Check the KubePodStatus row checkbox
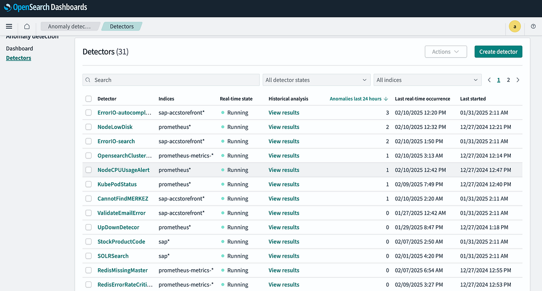The width and height of the screenshot is (542, 291). pos(88,184)
